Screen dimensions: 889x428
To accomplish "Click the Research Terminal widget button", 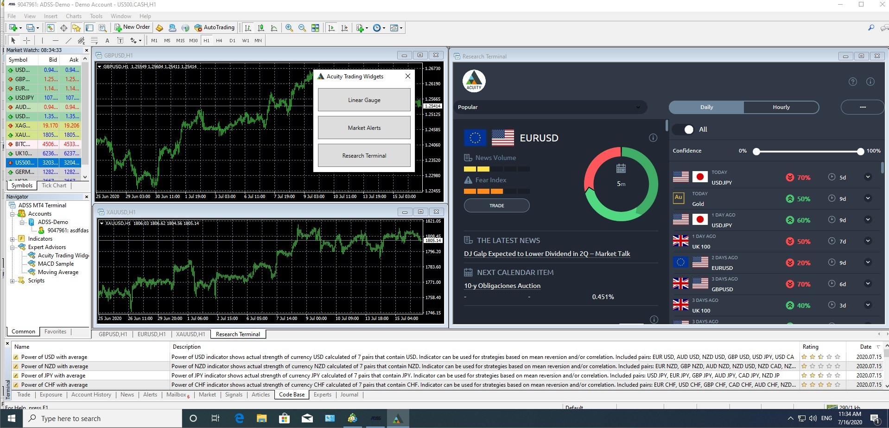I will click(x=364, y=156).
